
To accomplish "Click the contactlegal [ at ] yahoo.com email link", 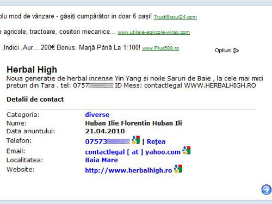I will click(133, 152).
